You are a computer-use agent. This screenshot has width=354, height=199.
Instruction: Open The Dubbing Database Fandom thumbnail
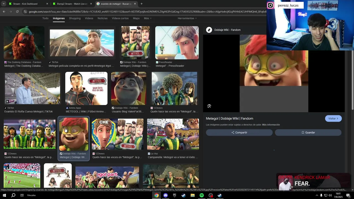24,43
